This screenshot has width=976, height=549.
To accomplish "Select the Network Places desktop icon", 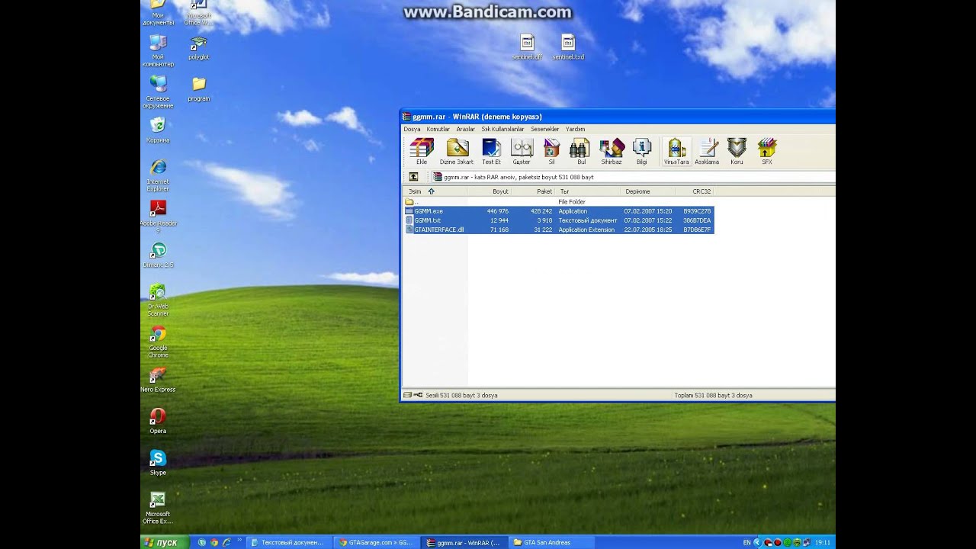I will point(158,92).
